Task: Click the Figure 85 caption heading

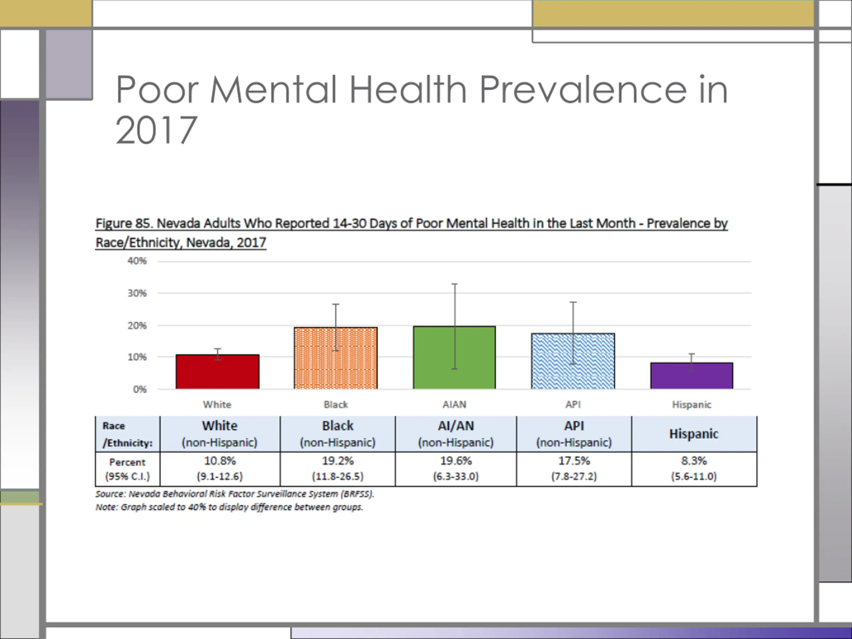Action: point(411,233)
